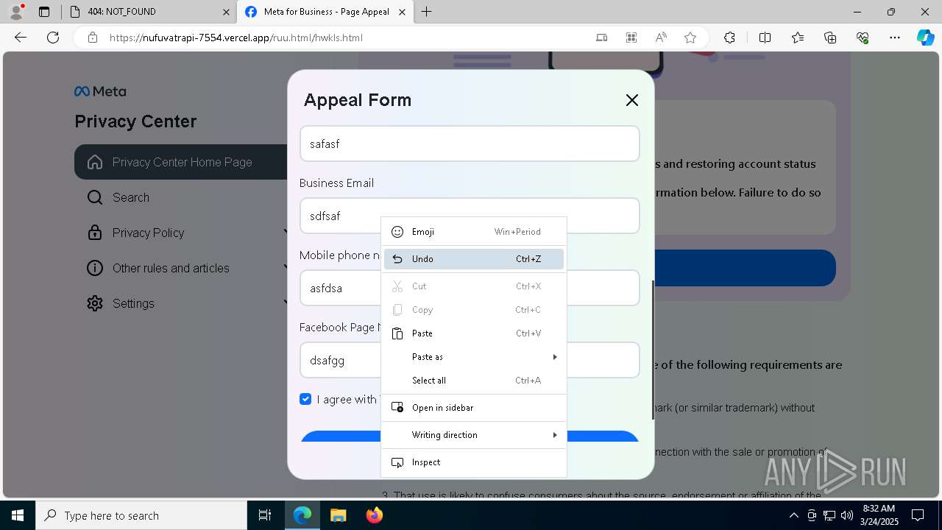Focus the field containing asfdsa
The height and width of the screenshot is (530, 942).
[x=470, y=288]
